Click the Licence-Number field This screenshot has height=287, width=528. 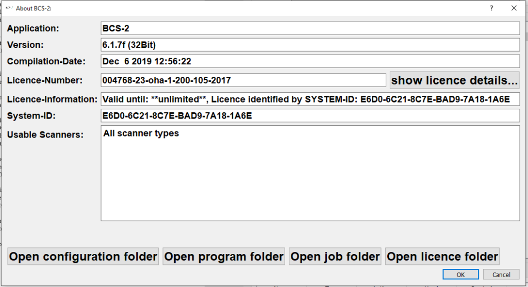pyautogui.click(x=243, y=80)
